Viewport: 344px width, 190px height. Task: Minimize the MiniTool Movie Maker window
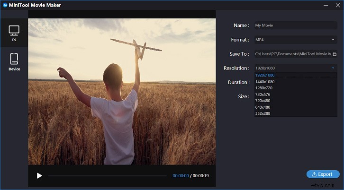point(326,5)
